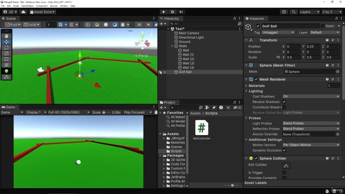Screen dimensions: 345x194
Task: Open the Undo History icon
Action: [284, 12]
